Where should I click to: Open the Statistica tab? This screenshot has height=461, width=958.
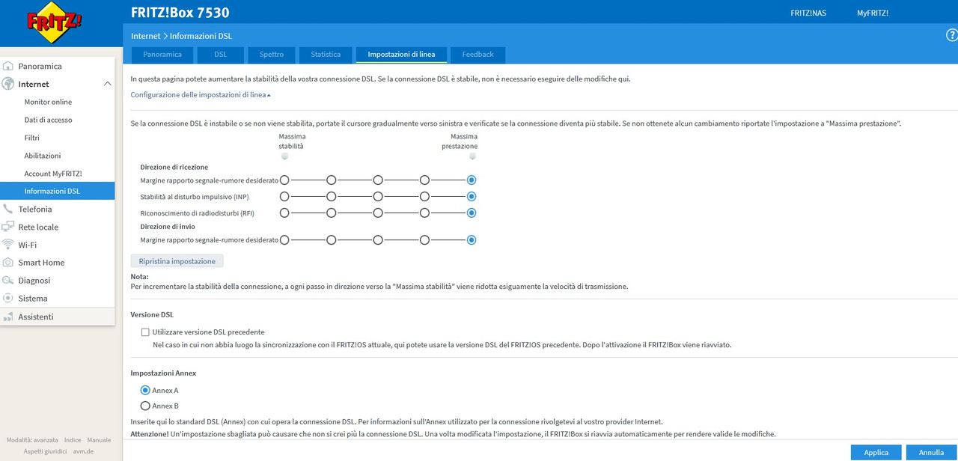click(326, 55)
